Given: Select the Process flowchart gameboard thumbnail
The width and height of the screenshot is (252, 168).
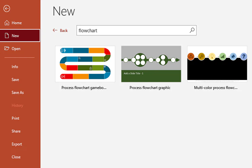Looking at the screenshot, I should pos(85,64).
